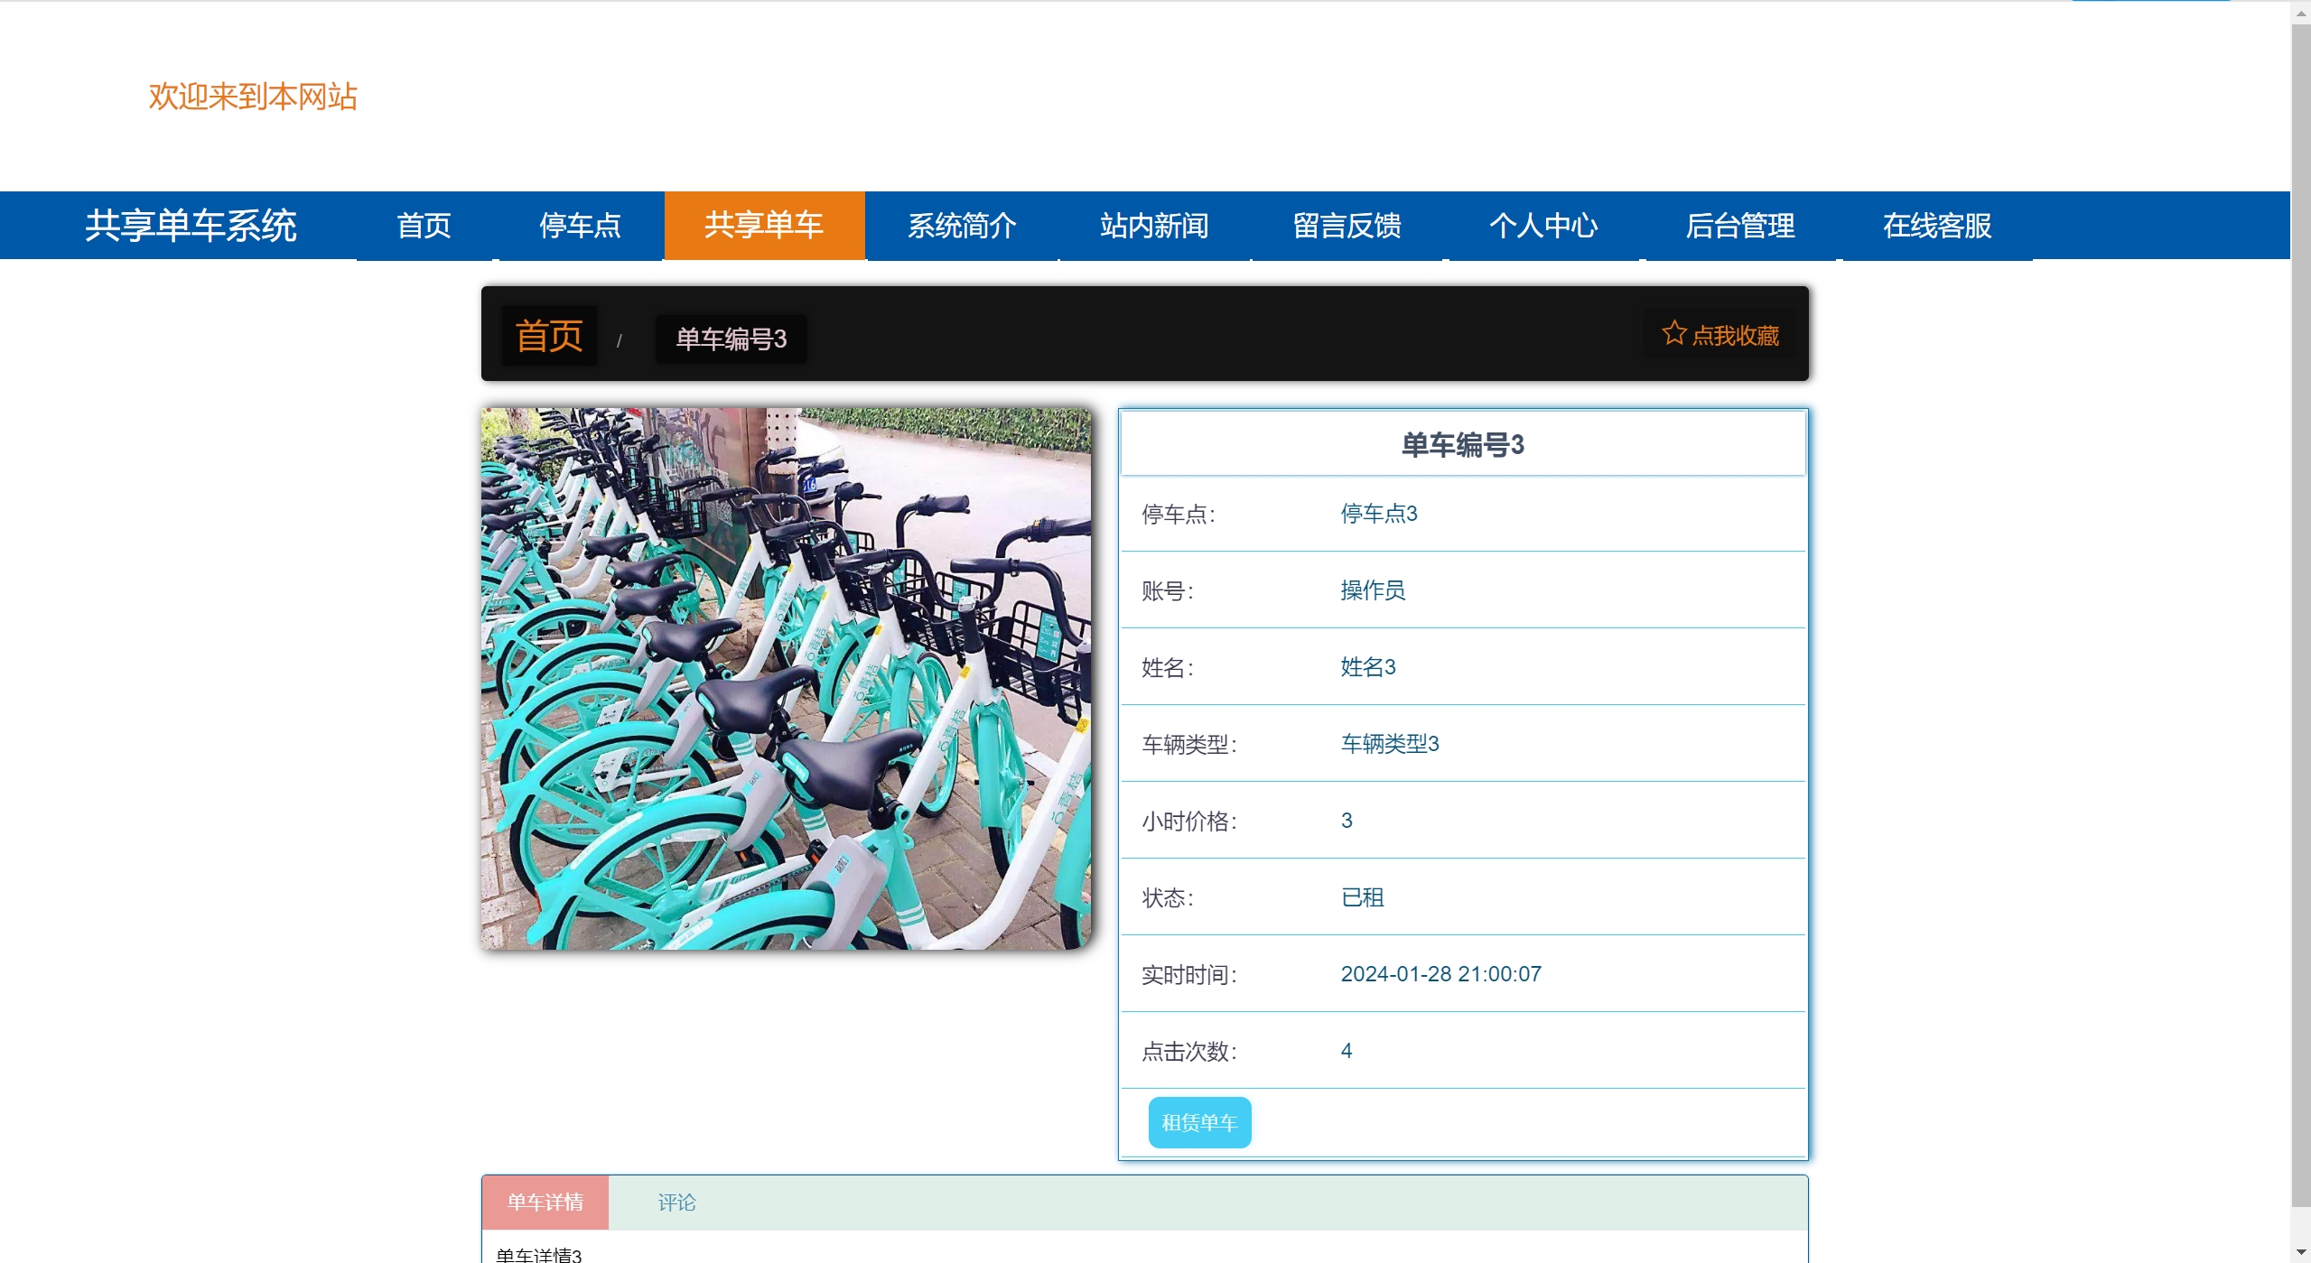Open 系统简介 page from navigation
Viewport: 2311px width, 1263px height.
click(x=962, y=226)
